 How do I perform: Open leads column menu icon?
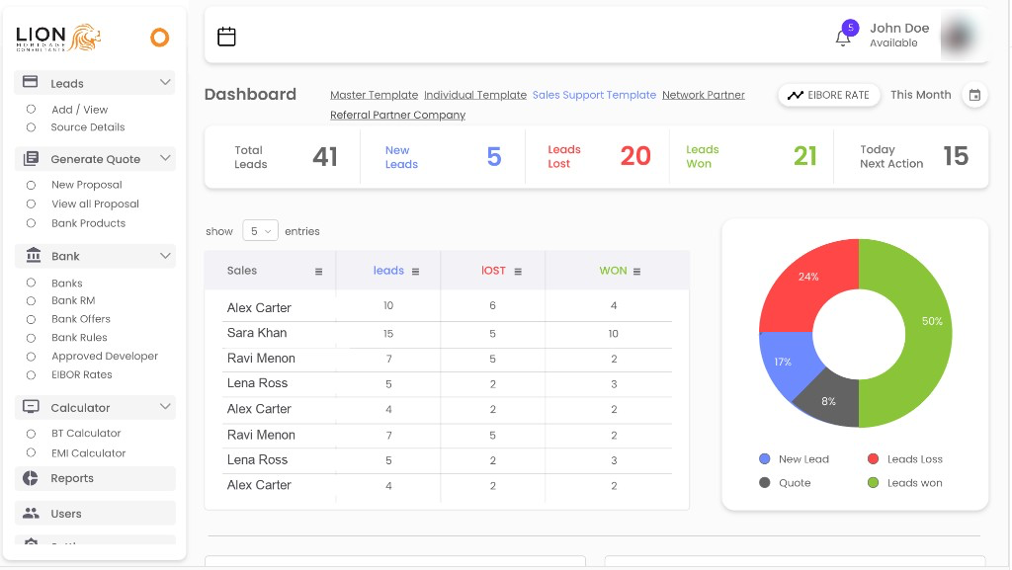(416, 272)
